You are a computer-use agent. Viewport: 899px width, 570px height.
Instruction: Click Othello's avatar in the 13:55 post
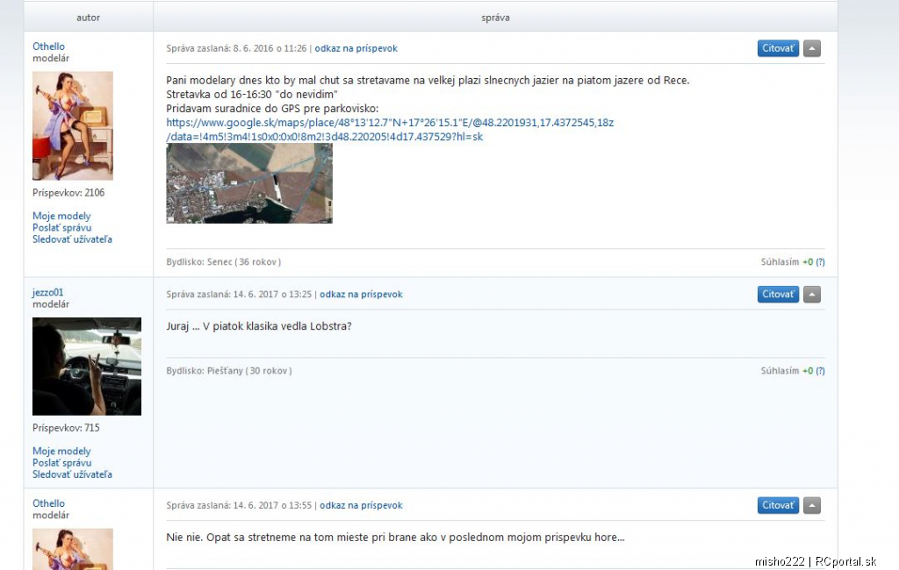[73, 549]
